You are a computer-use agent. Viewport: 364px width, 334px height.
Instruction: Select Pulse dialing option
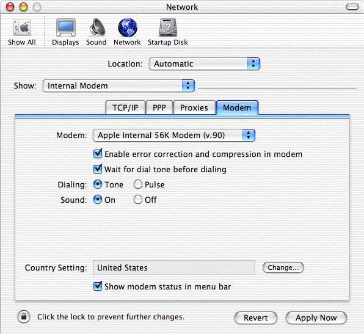point(138,184)
